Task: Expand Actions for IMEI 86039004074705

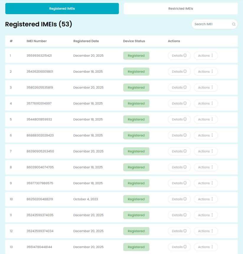Action: click(x=206, y=167)
